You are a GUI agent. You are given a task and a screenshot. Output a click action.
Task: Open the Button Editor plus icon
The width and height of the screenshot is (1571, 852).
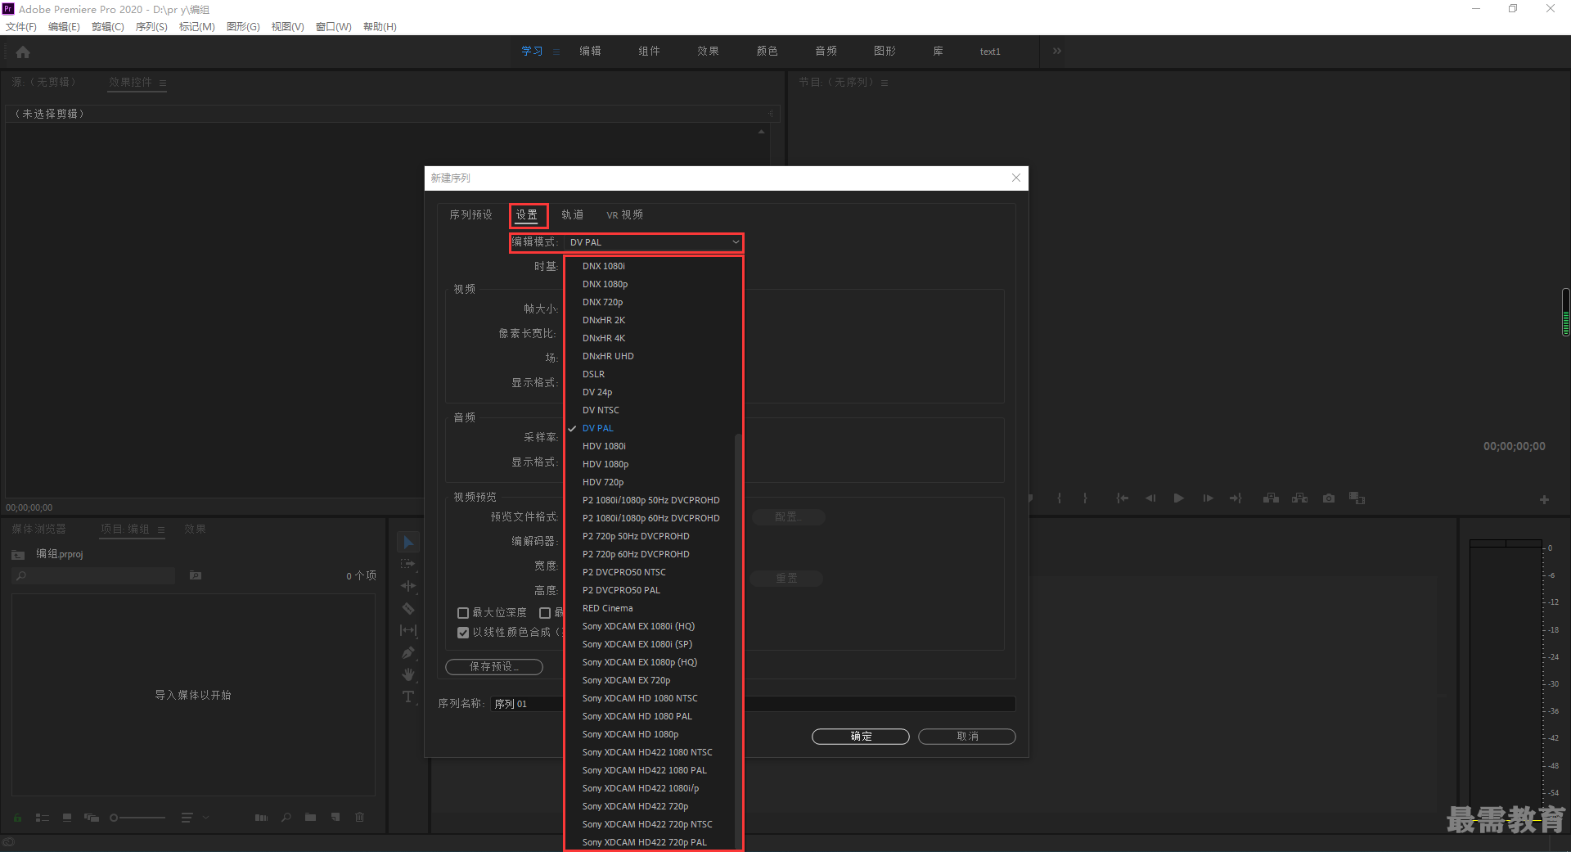tap(1544, 499)
